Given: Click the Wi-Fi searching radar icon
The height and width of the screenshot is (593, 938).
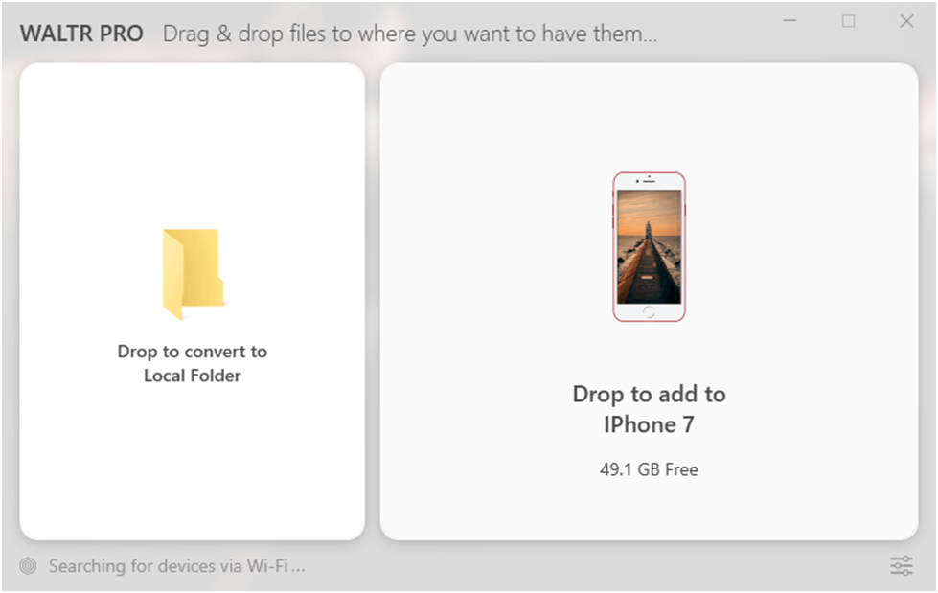Looking at the screenshot, I should pos(28,565).
